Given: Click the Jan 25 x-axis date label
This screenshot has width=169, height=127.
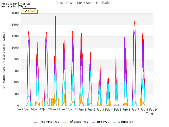Looking at the screenshot, I should pyautogui.click(x=21, y=110).
